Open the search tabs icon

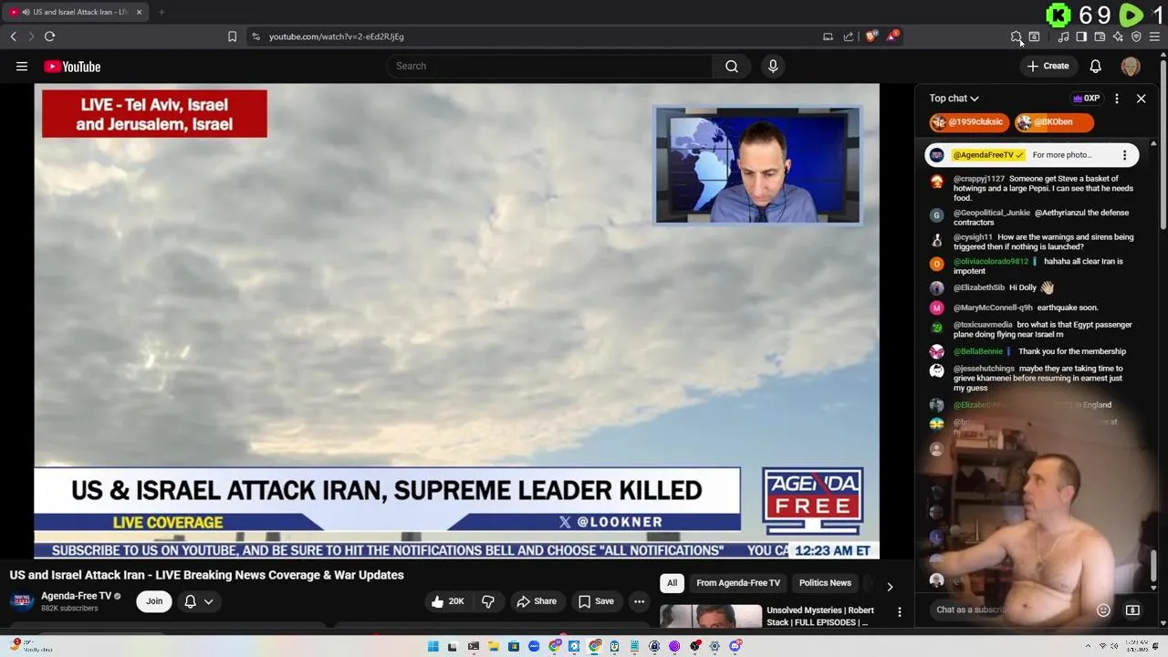(1034, 36)
